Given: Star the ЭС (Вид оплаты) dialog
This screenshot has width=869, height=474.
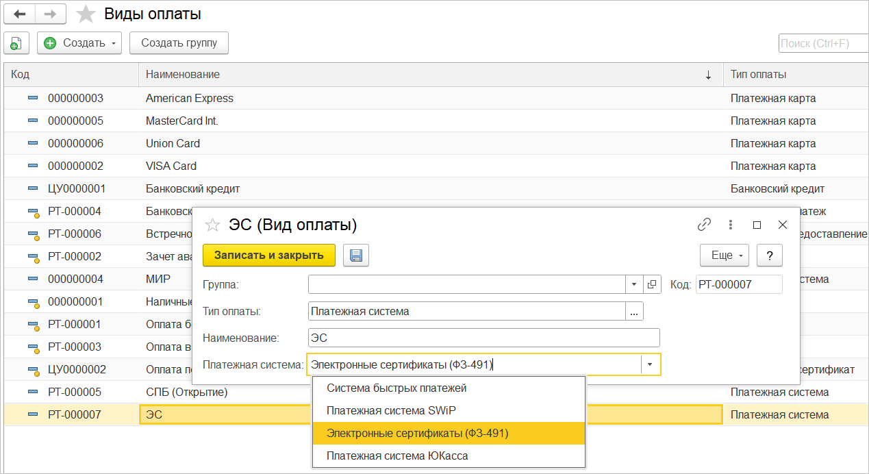Looking at the screenshot, I should pyautogui.click(x=213, y=225).
